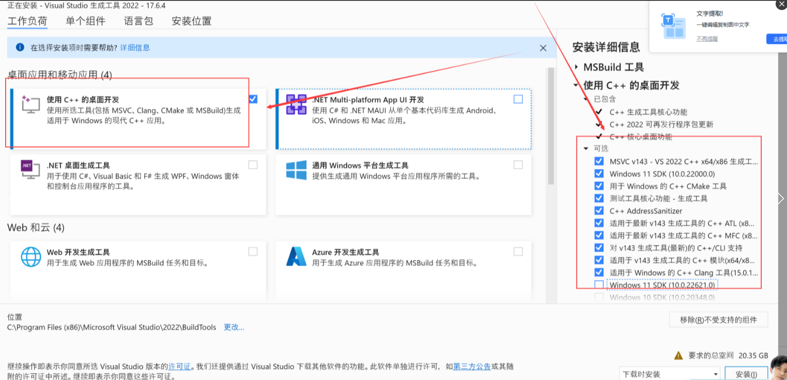Uncheck Windows 11 SDK (10.0.22000.0)
This screenshot has height=380, width=787.
pos(599,173)
